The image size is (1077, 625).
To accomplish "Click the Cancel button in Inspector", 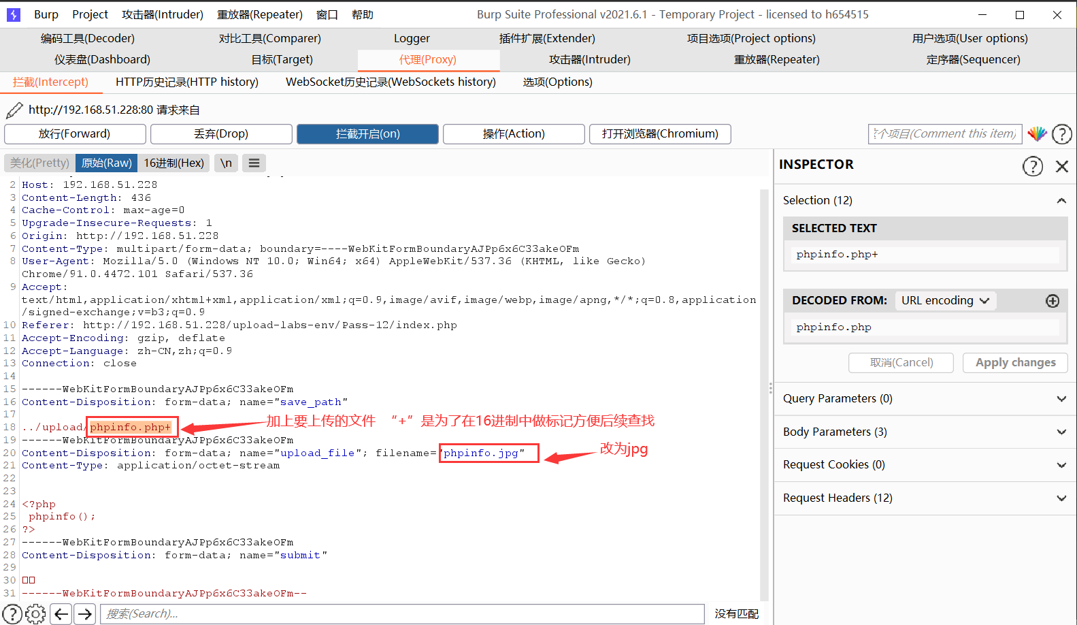I will 901,363.
